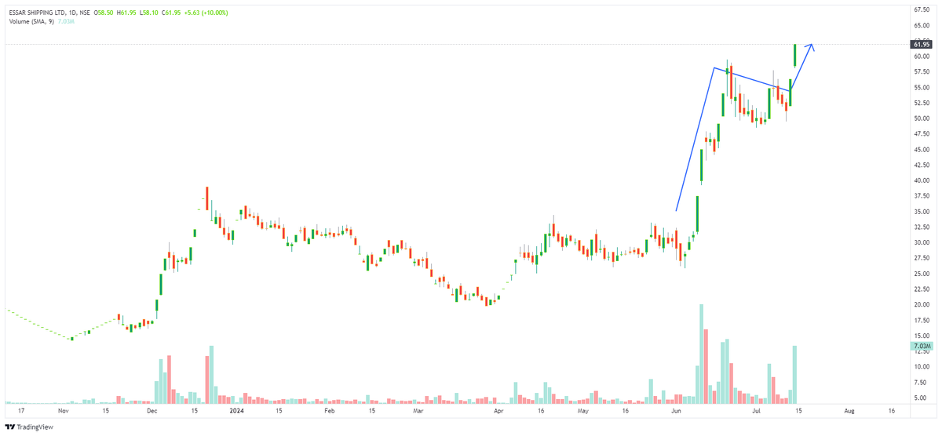Click the 22.50 price axis label
942x436 pixels.
tap(922, 289)
